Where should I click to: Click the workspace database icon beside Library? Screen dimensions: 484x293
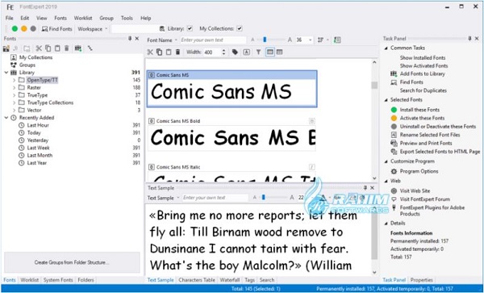[162, 29]
